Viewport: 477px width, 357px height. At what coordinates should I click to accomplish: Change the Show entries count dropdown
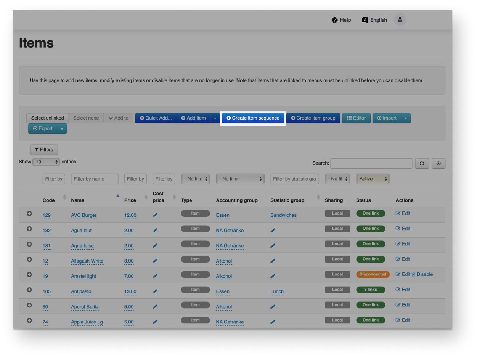pyautogui.click(x=47, y=162)
